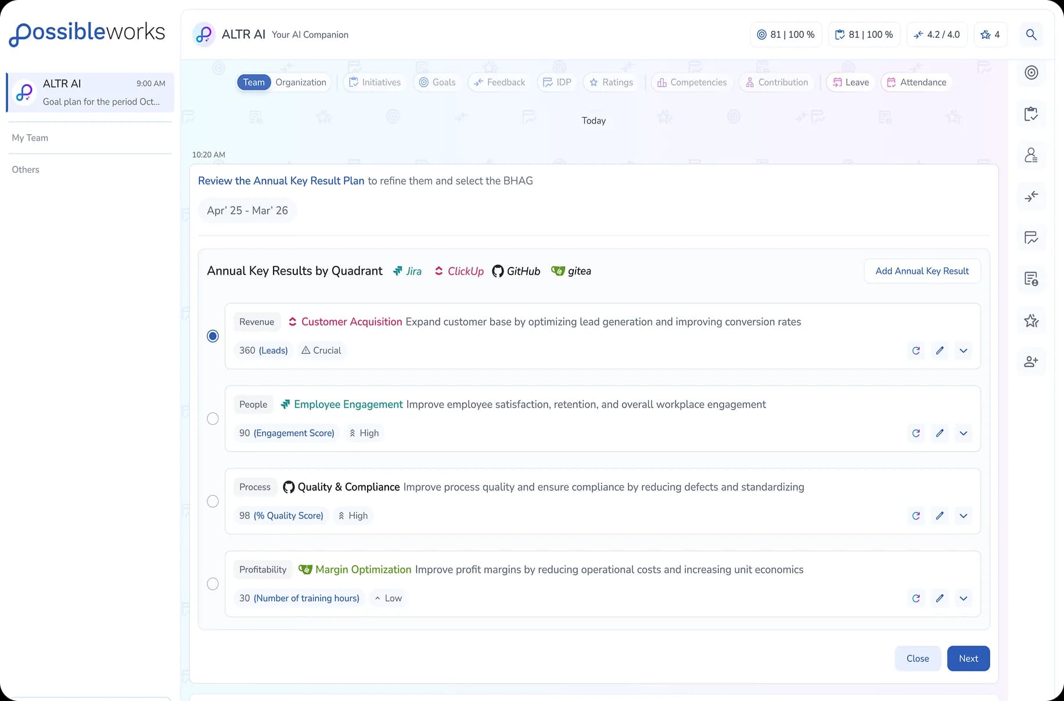Expand the Customer Acquisition row chevron
The image size is (1064, 701).
[964, 351]
